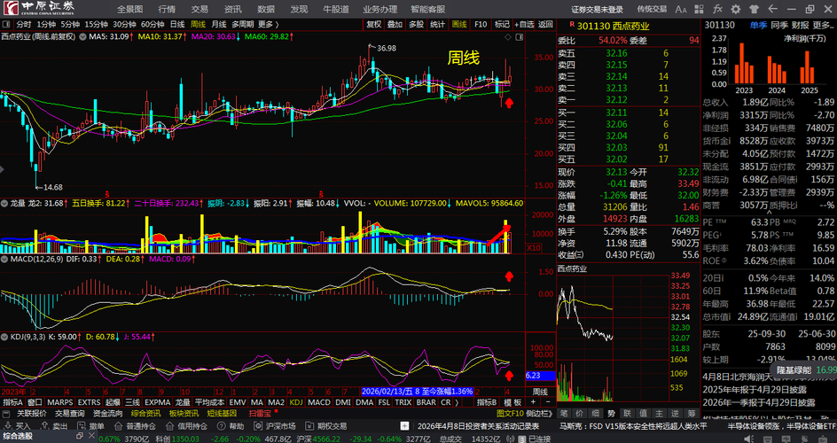
Task: Toggle 复权 price adjustment
Action: (x=374, y=24)
